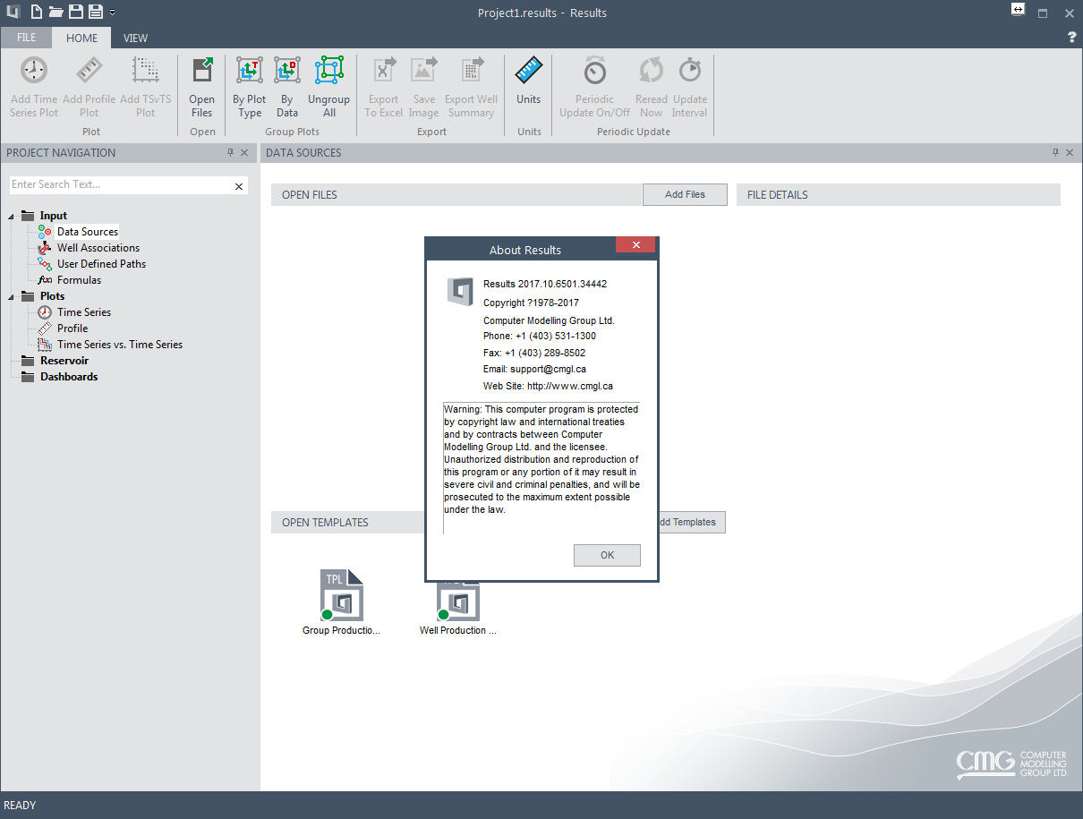The width and height of the screenshot is (1083, 819).
Task: Confirm the About Results dialog with OK
Action: click(607, 555)
